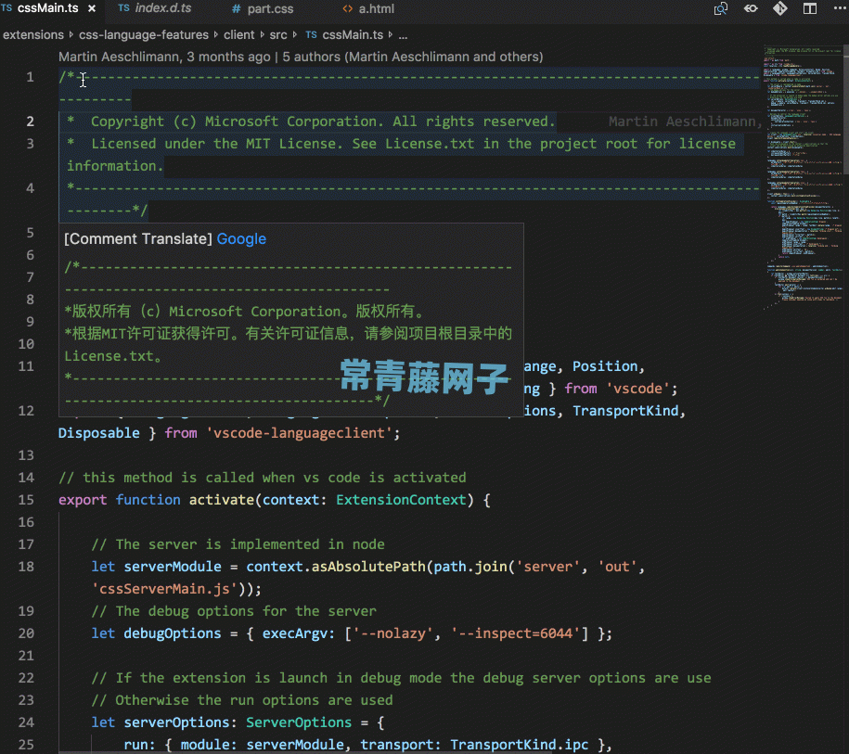The width and height of the screenshot is (849, 754).
Task: Click the 'serverModule' variable on line 18
Action: [173, 567]
